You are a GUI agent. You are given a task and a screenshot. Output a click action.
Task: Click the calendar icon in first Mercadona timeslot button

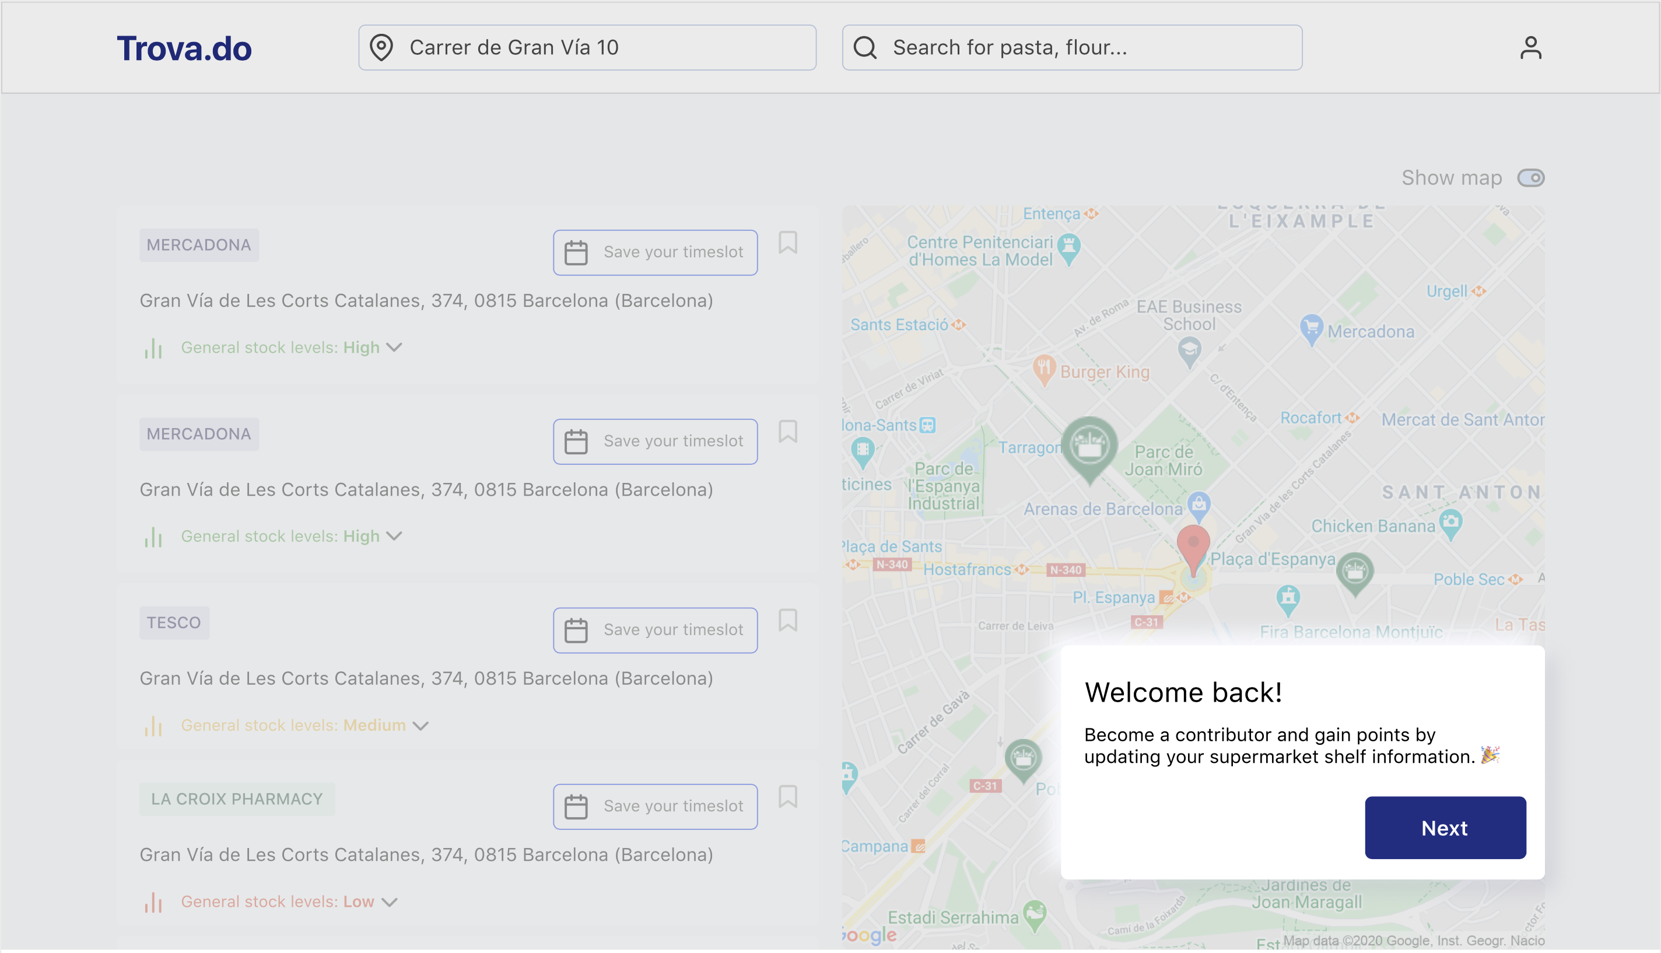coord(576,252)
